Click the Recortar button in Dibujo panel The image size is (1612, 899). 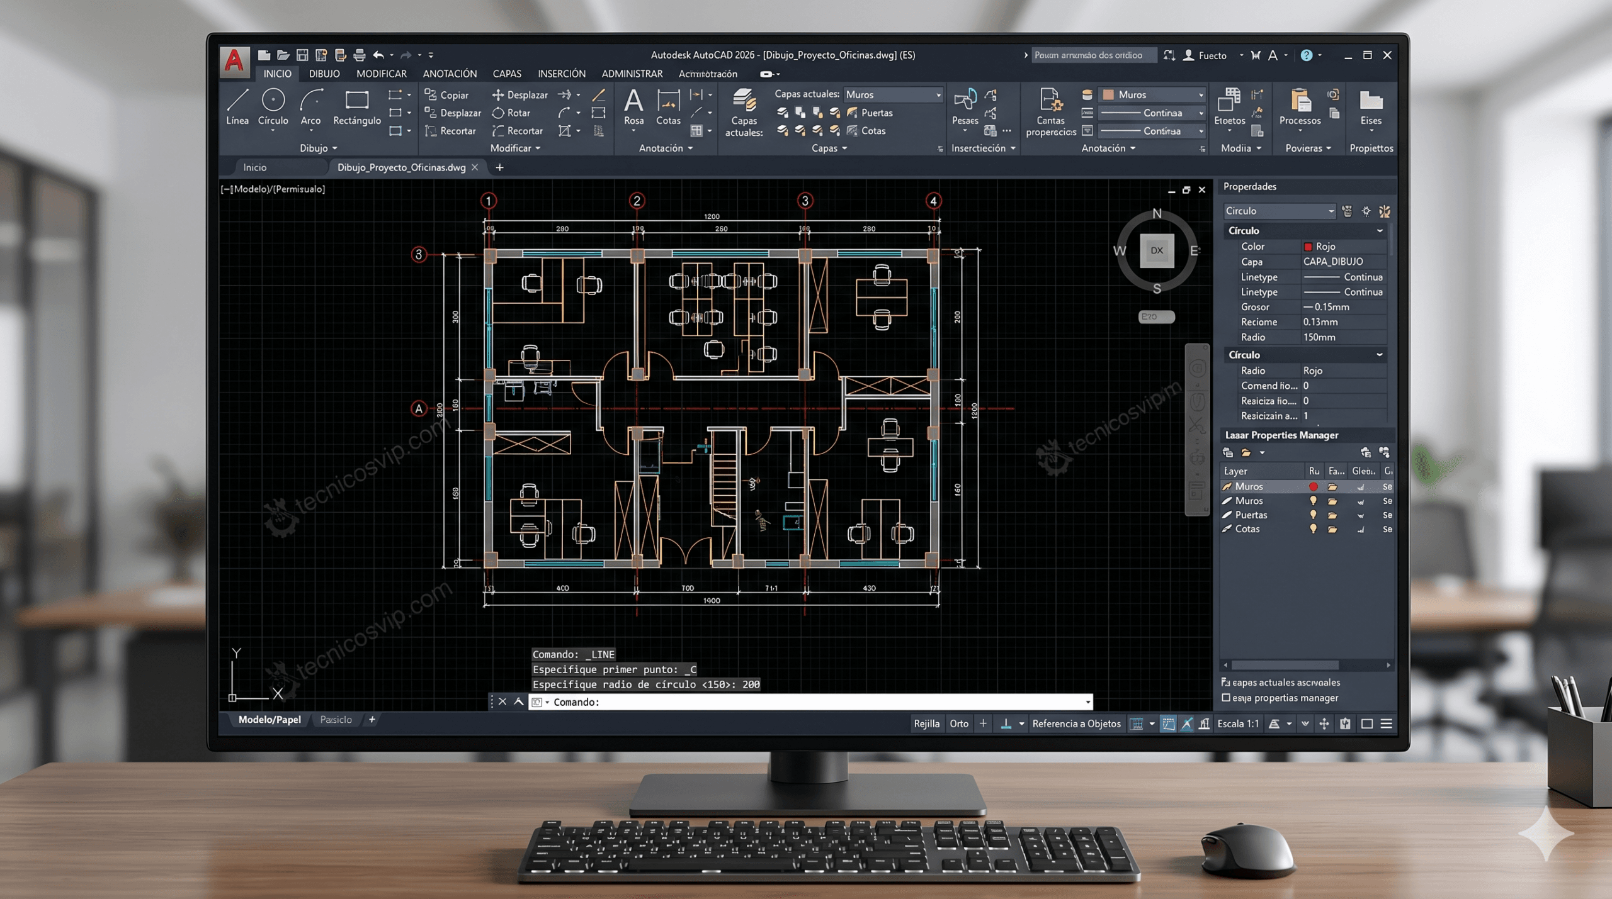tap(451, 131)
